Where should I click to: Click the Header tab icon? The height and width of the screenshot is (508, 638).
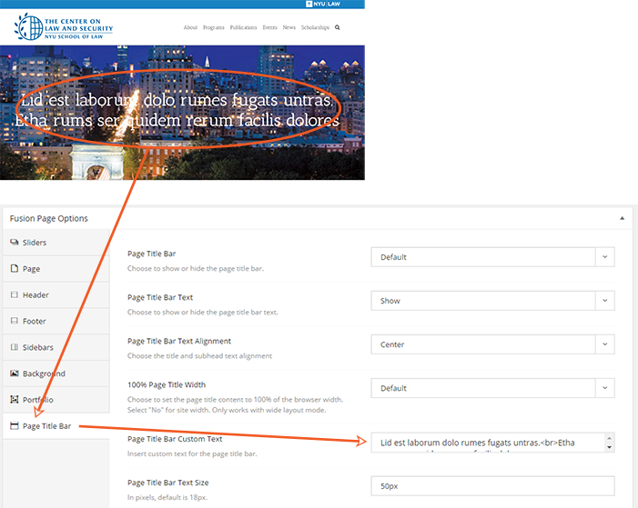15,294
